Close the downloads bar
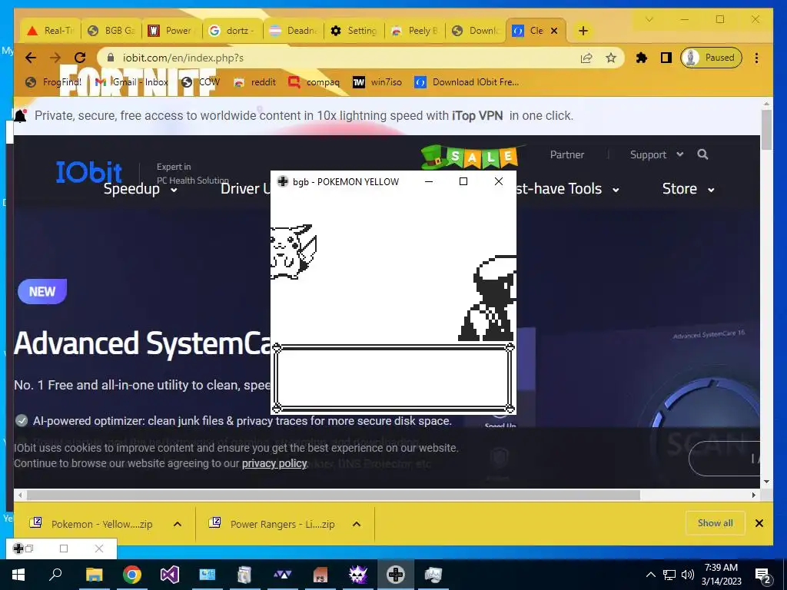This screenshot has width=787, height=590. 759,523
